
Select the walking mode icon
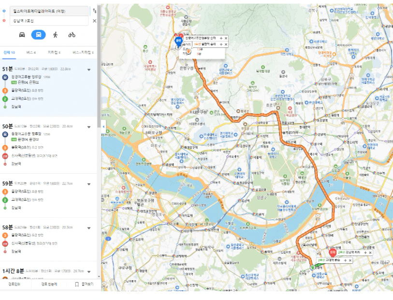coord(56,35)
